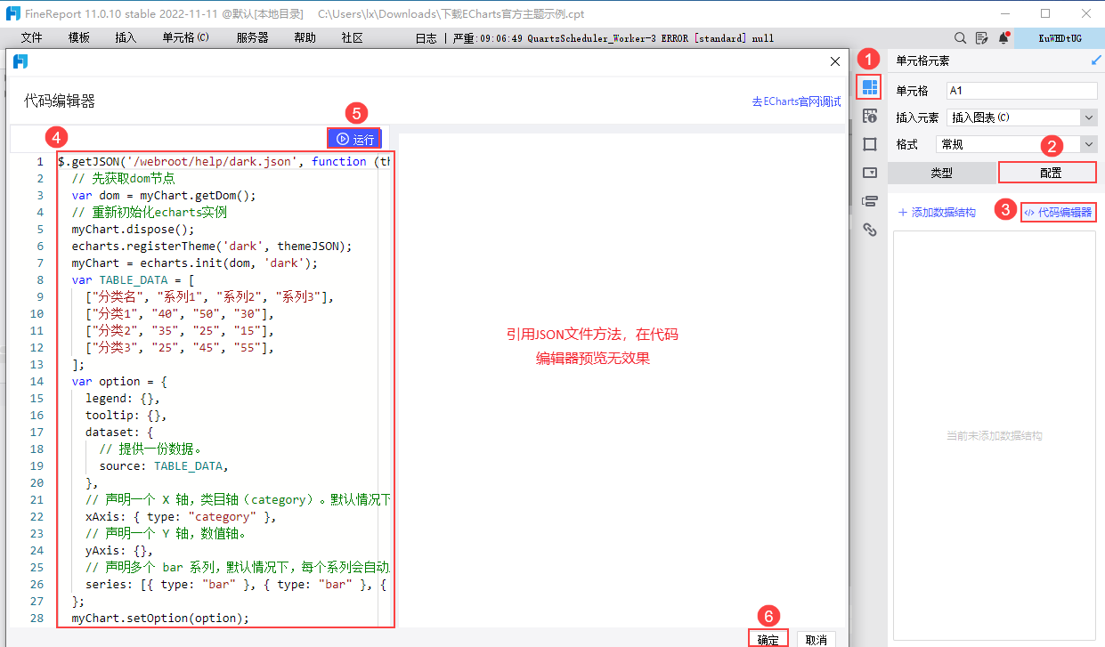
Task: Switch to the 类型 tab
Action: (x=942, y=173)
